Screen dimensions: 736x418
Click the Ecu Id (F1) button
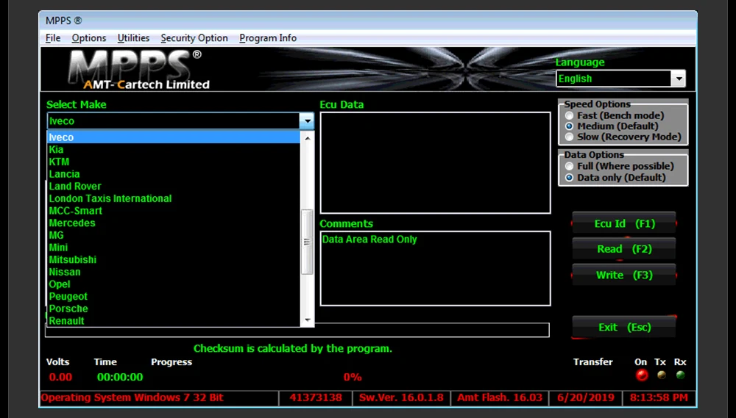pos(624,223)
